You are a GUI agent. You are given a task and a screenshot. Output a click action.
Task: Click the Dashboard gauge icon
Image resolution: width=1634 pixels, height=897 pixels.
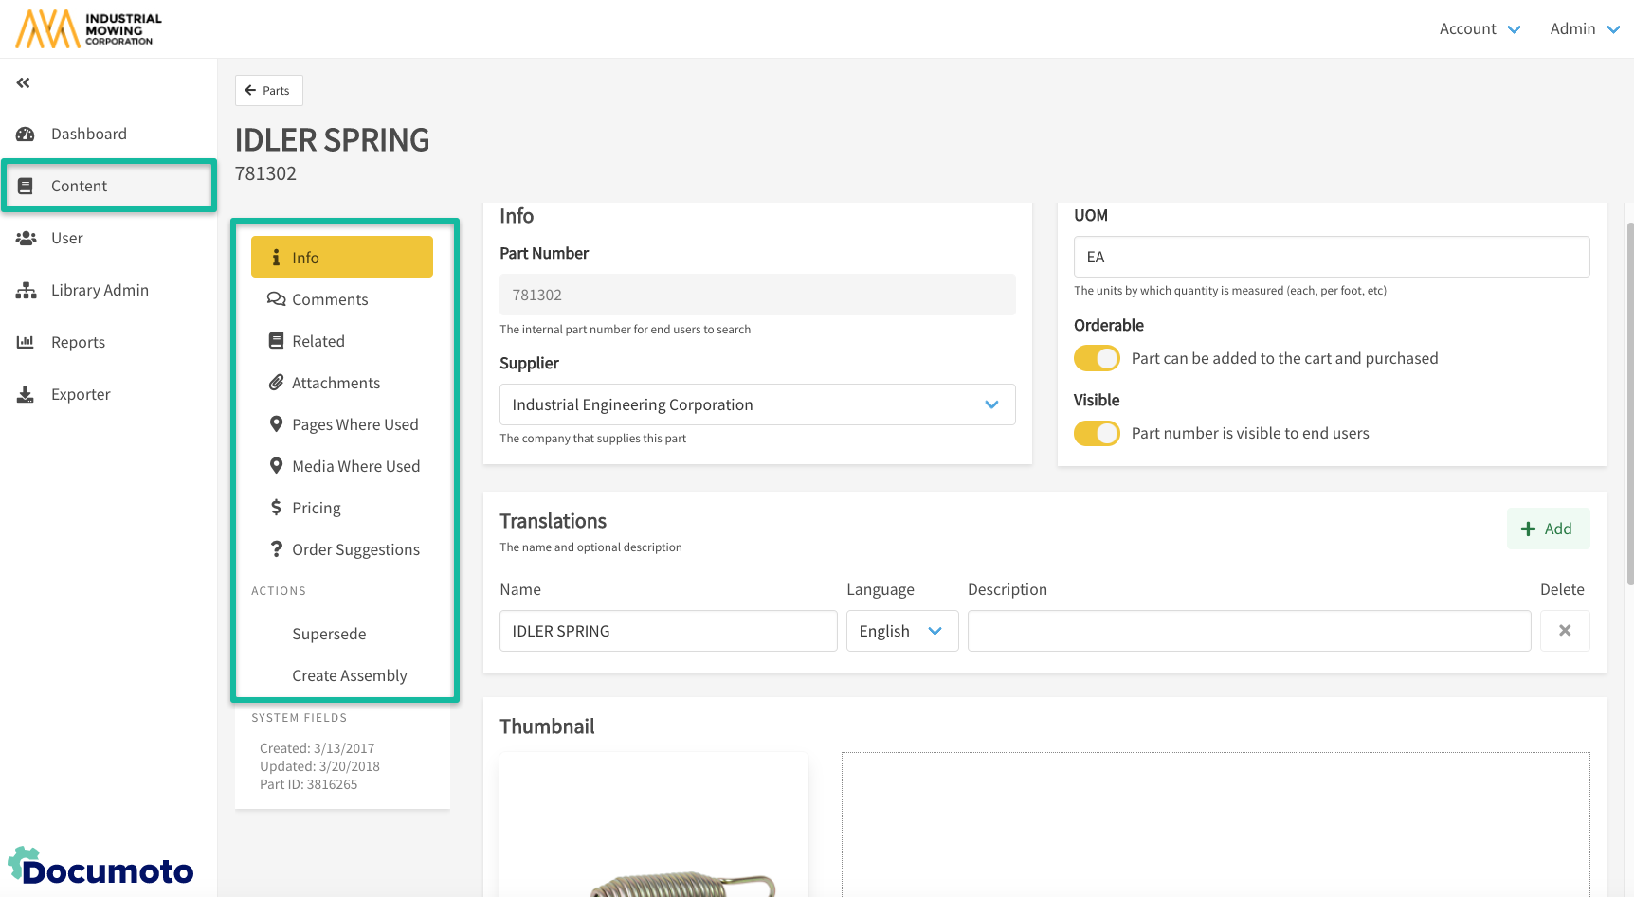(26, 135)
